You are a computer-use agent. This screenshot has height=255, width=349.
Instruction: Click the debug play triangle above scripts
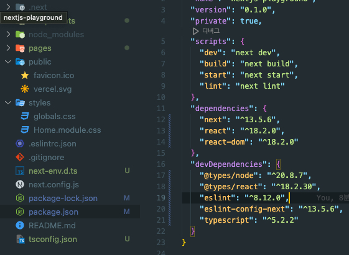195,31
